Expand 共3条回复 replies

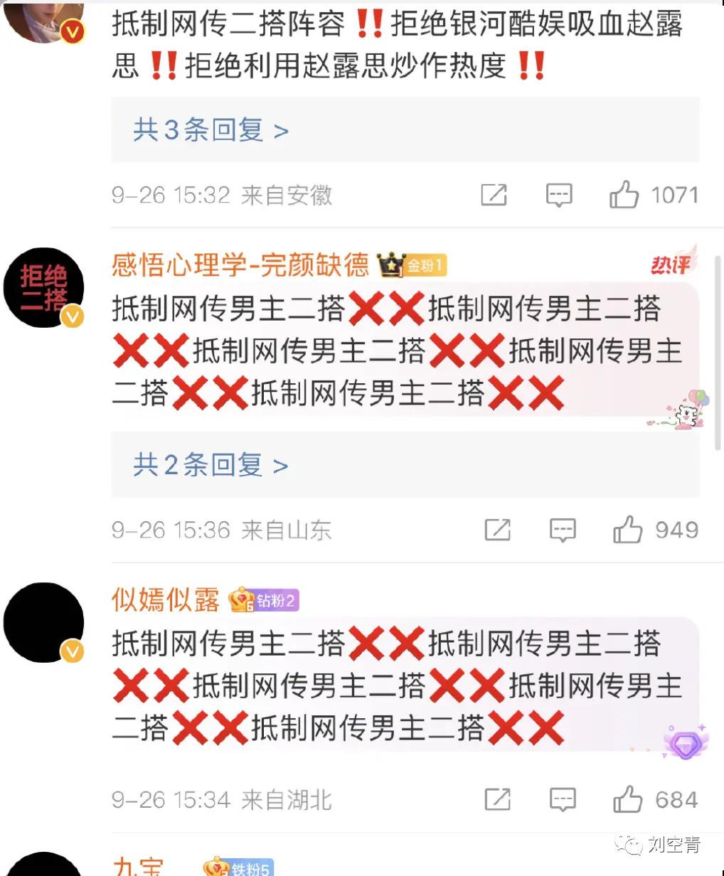pos(211,130)
